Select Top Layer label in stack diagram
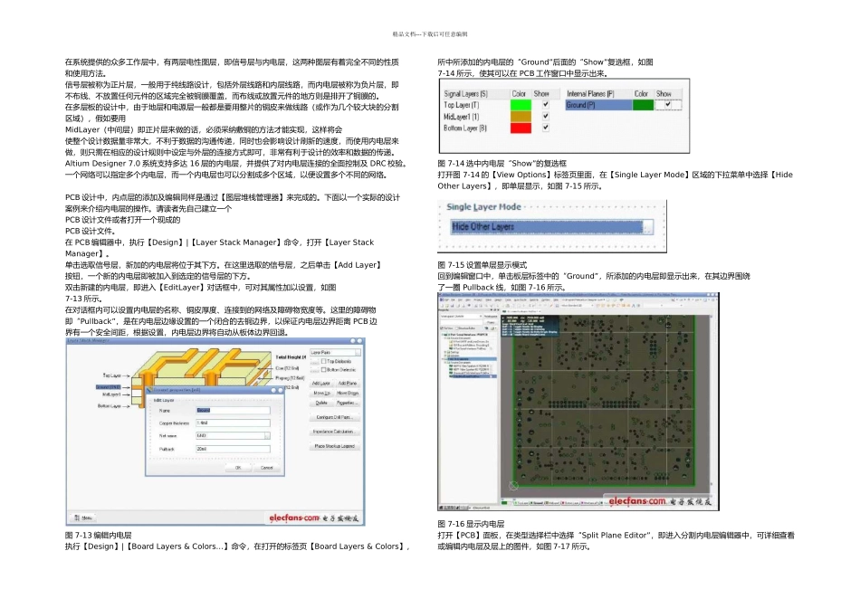The image size is (860, 608). 112,375
